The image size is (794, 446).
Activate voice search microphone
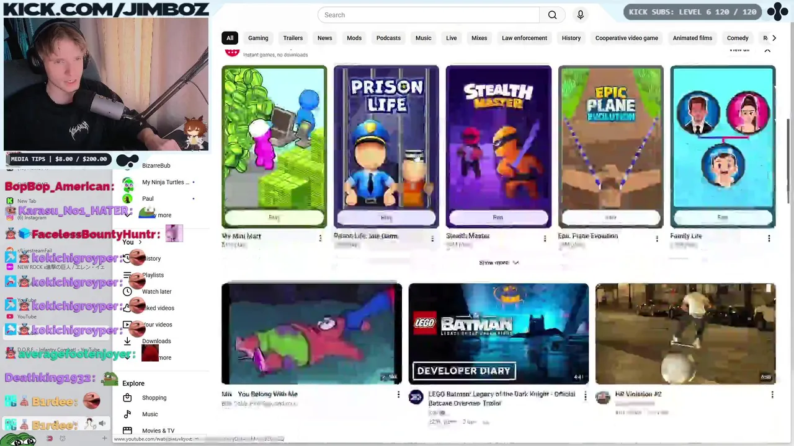pyautogui.click(x=581, y=15)
